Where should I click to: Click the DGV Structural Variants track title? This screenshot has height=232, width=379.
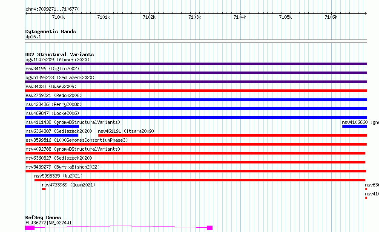point(60,54)
